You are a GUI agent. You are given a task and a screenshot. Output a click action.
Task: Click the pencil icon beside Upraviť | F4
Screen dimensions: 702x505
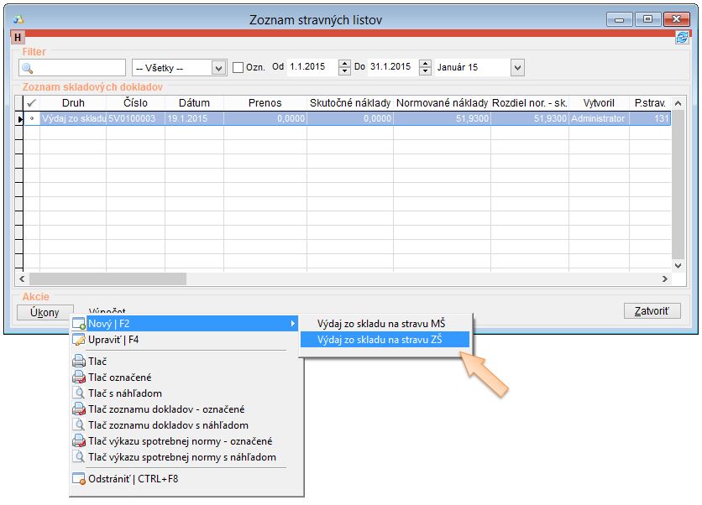pos(79,340)
